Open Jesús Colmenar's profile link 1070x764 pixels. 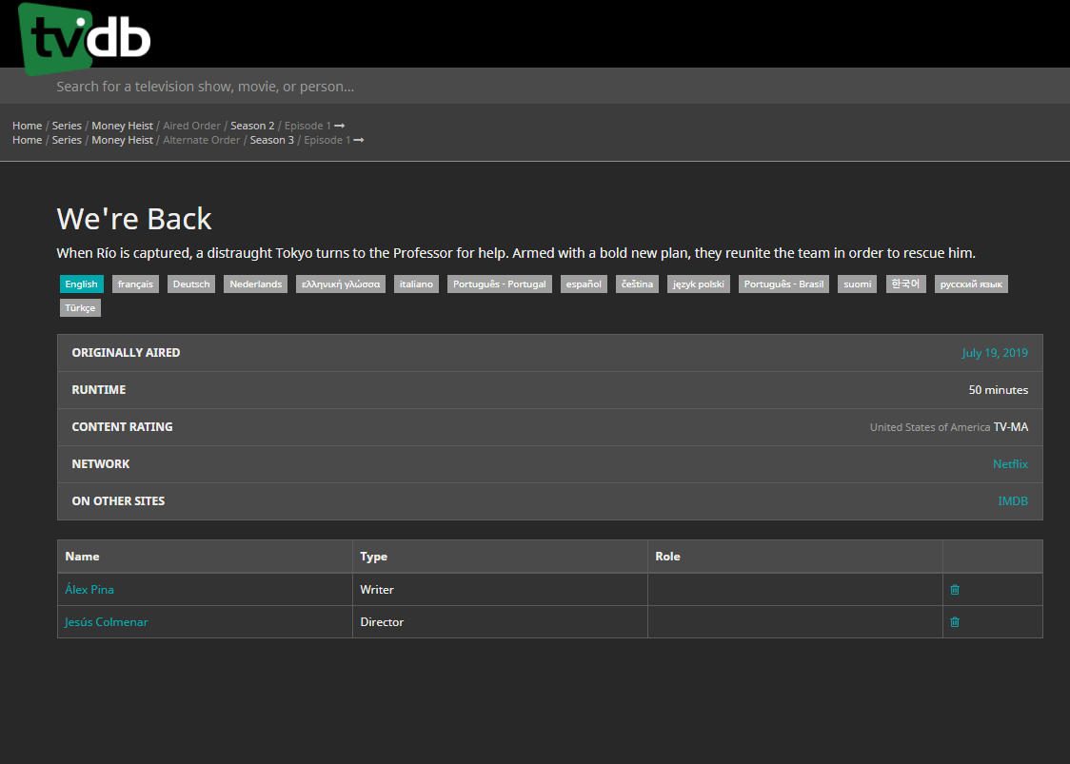pos(107,622)
